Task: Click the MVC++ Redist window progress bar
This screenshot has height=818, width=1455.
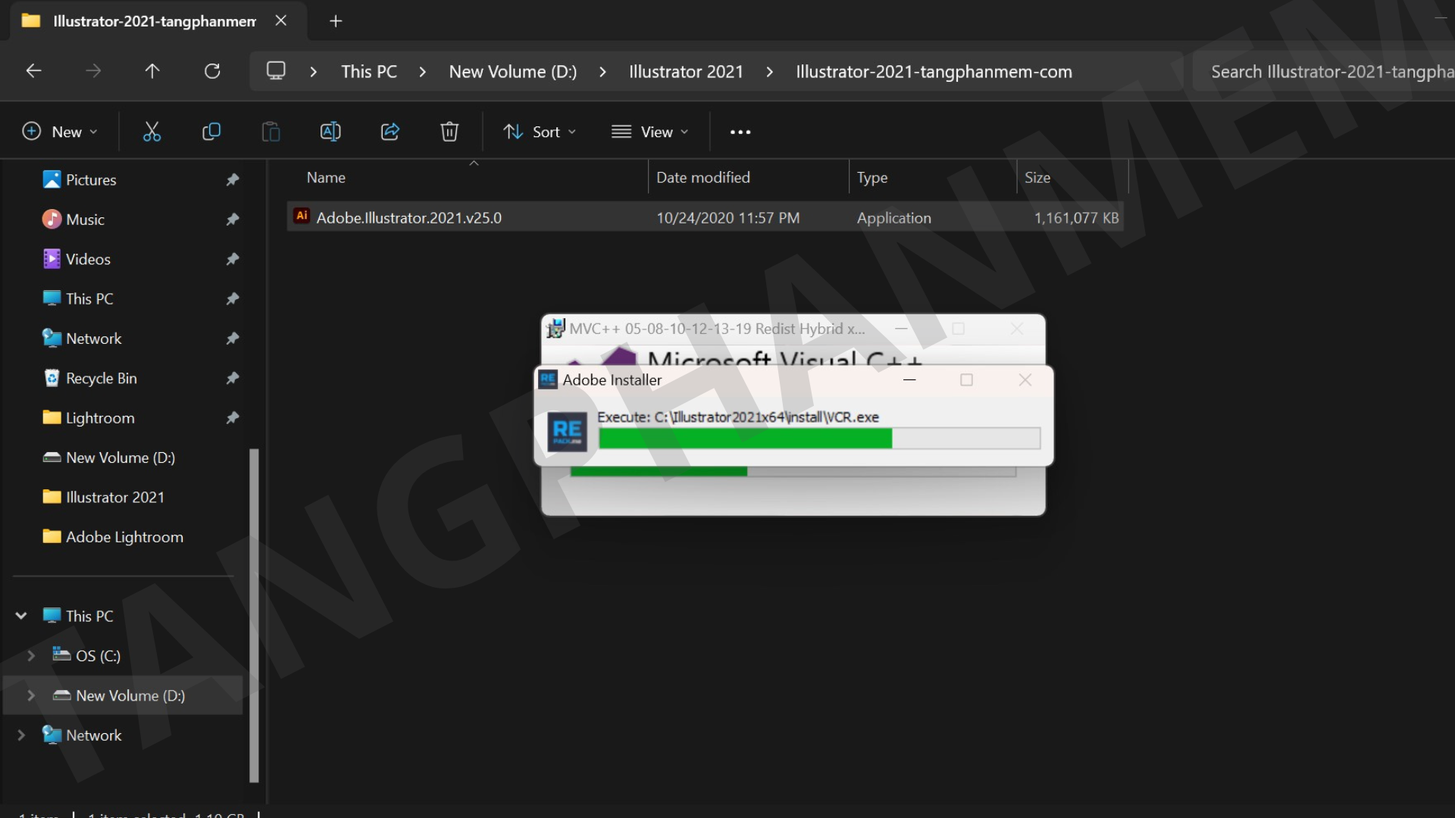Action: coord(793,472)
